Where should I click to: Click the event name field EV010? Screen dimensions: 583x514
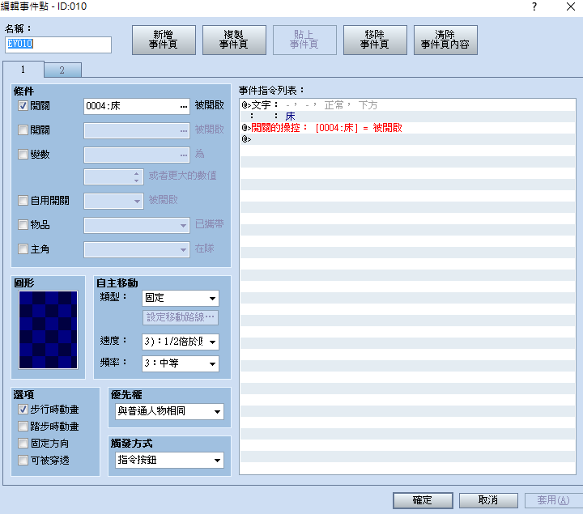point(58,45)
